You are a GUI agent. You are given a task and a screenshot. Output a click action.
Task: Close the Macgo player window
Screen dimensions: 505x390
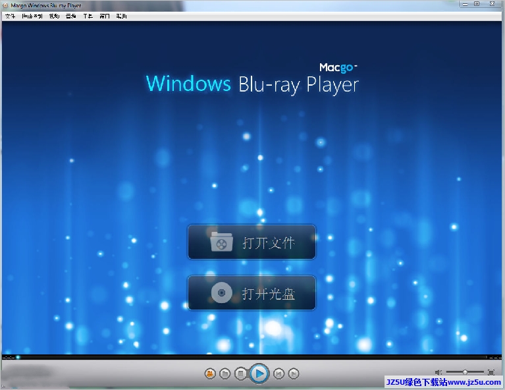(x=492, y=4)
